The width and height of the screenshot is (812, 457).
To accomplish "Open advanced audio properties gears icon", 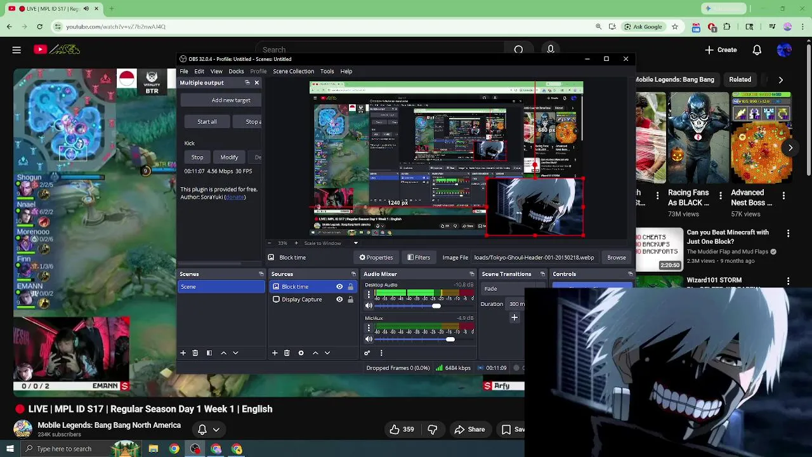I will (367, 353).
